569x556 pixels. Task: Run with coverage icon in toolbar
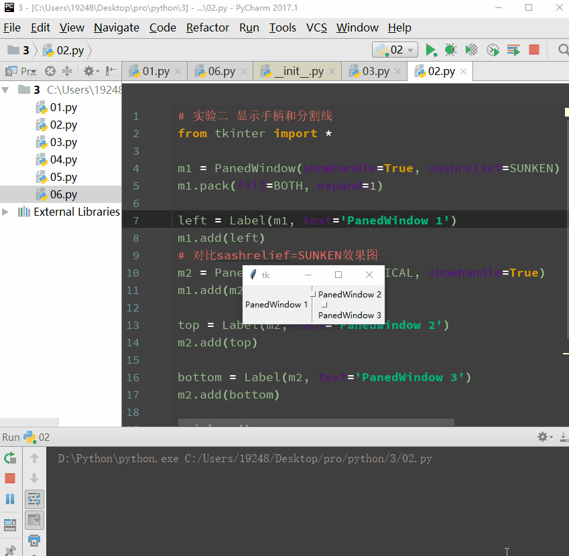tap(471, 50)
